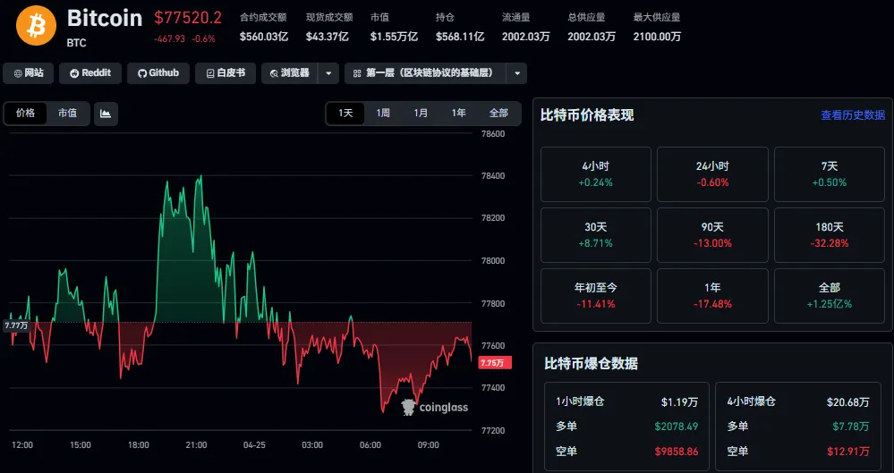Click the 24小时 performance card

pyautogui.click(x=712, y=174)
